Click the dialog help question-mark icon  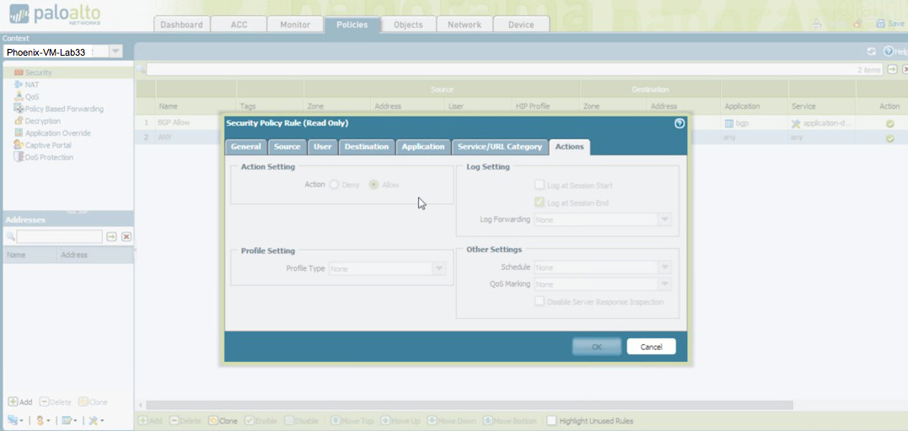680,123
